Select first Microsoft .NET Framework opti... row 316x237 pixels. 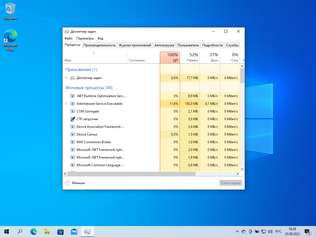click(151, 150)
